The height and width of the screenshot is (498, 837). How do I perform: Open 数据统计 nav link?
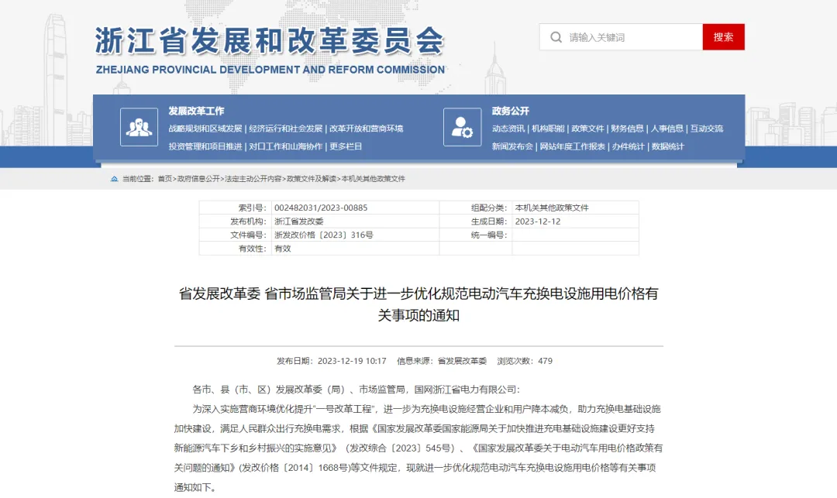pyautogui.click(x=668, y=146)
